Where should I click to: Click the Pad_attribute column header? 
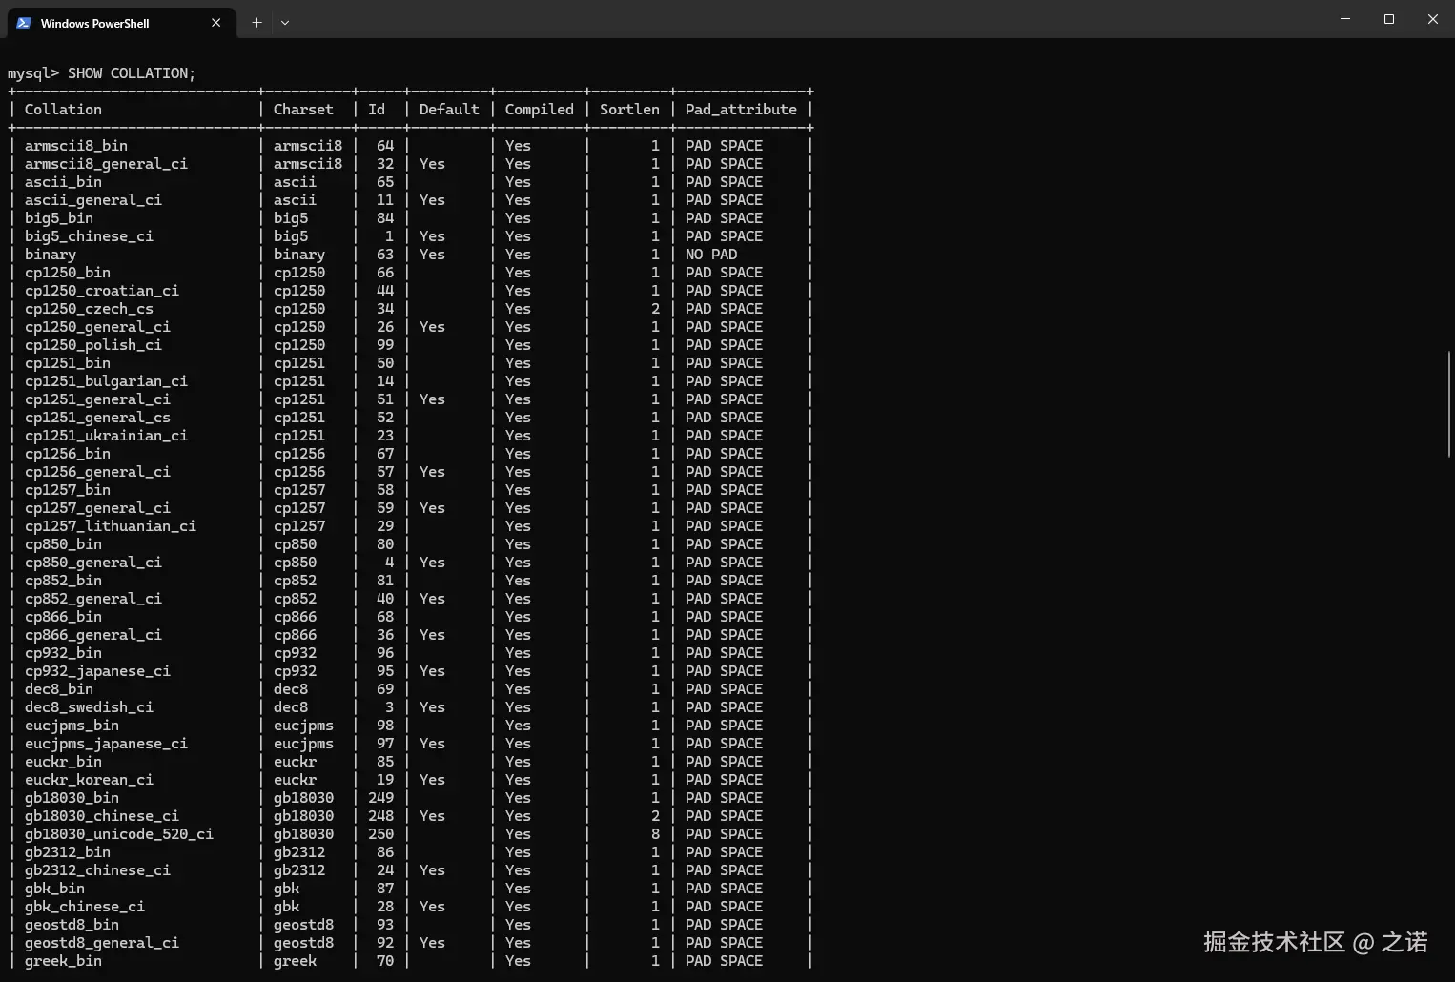pyautogui.click(x=741, y=109)
